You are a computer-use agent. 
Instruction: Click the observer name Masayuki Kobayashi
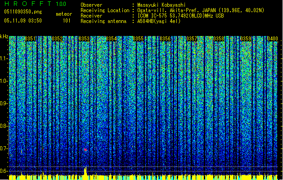[162, 5]
